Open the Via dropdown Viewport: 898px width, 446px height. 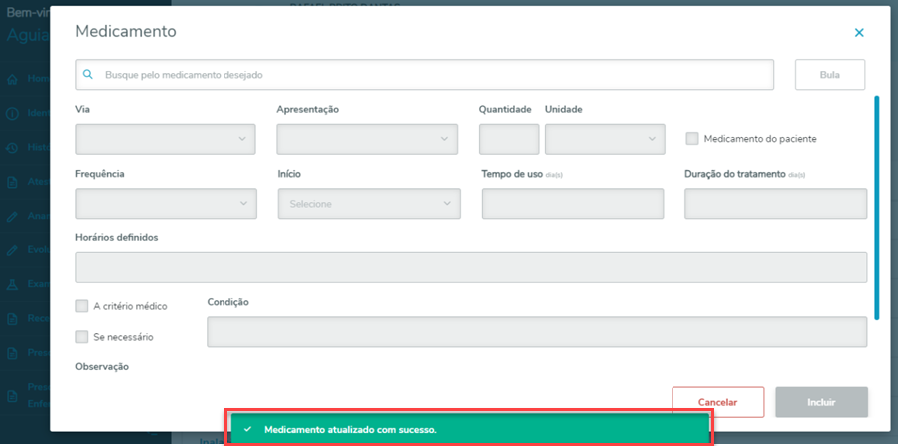[166, 139]
